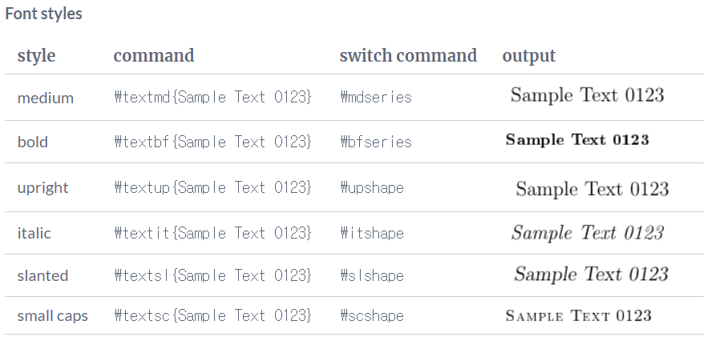Click the "Font styles" heading

(43, 14)
